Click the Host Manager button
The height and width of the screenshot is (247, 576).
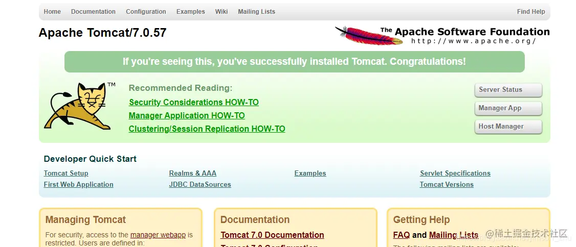click(508, 127)
